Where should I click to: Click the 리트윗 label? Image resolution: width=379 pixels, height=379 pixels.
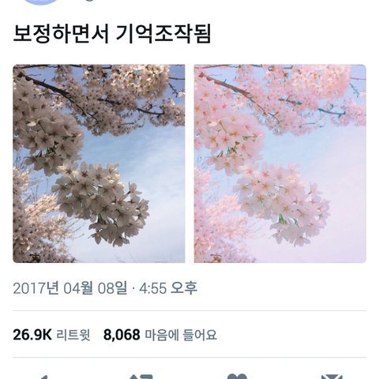[x=73, y=335]
